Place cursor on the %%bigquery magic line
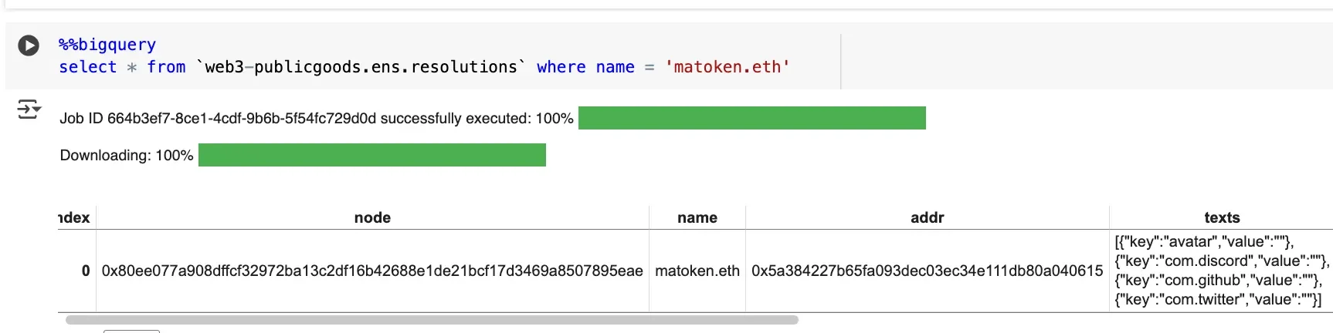Image resolution: width=1333 pixels, height=333 pixels. tap(107, 45)
